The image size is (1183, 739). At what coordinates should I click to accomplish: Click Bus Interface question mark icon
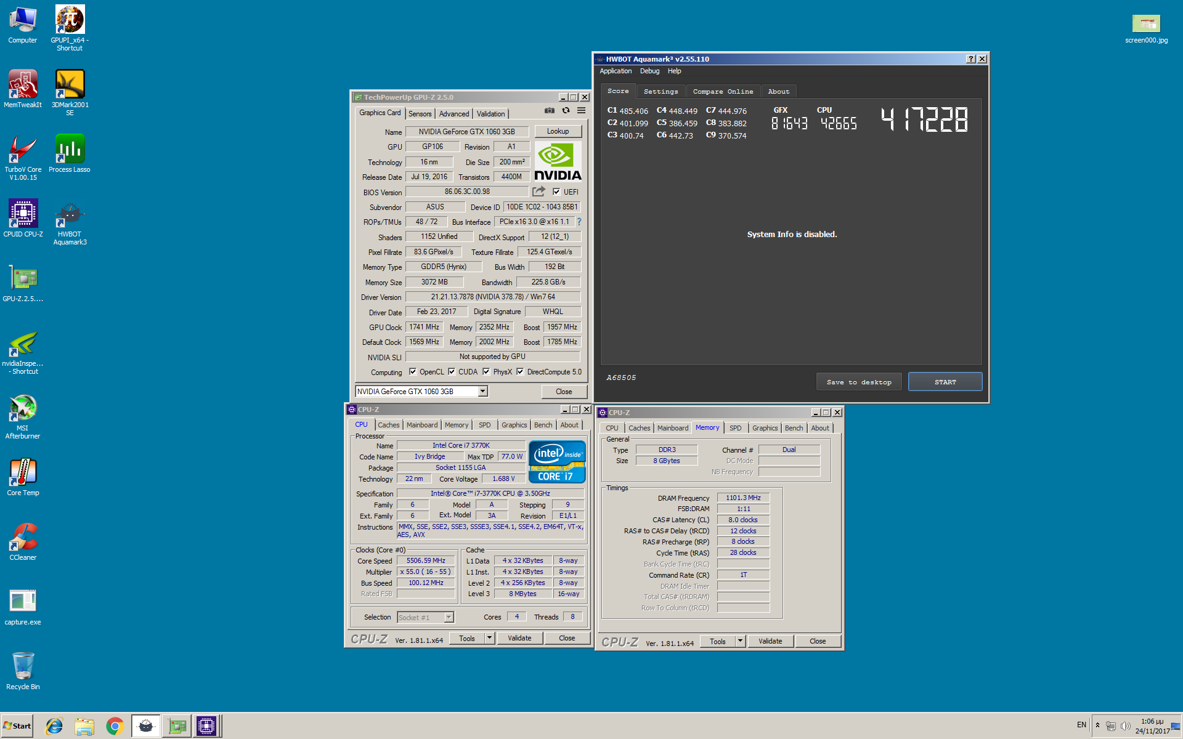(579, 222)
